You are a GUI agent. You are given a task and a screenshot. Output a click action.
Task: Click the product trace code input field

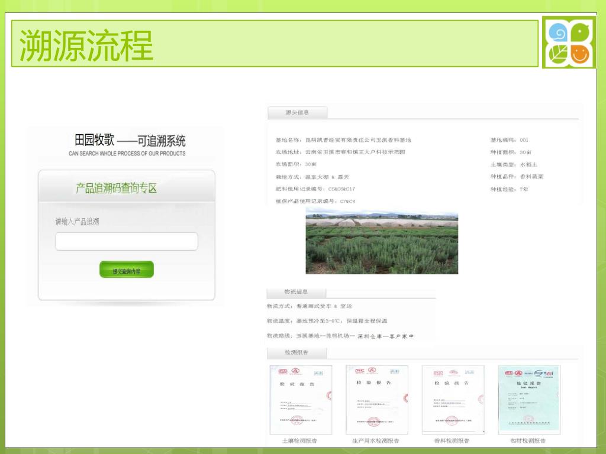[127, 241]
